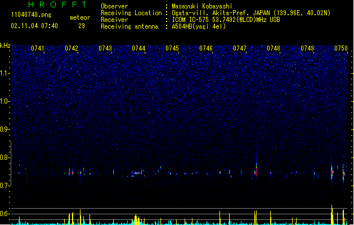Click the 0.8 kHz axis label
This screenshot has width=354, height=225.
[5, 157]
